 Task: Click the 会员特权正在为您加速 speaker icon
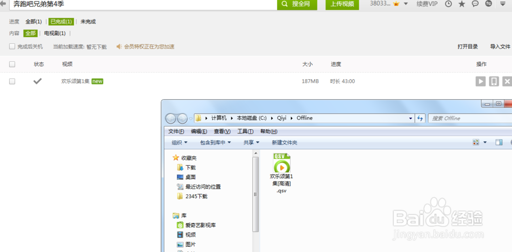tap(119, 47)
